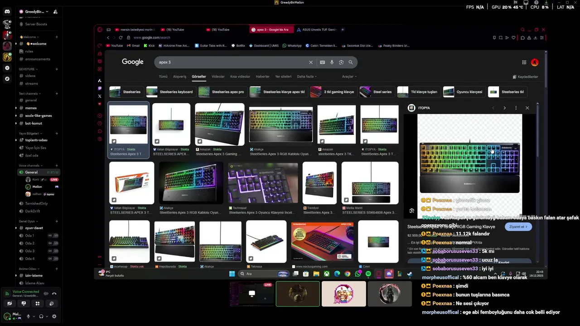Image resolution: width=580 pixels, height=326 pixels.
Task: Open more options menu in preview panel
Action: point(516,108)
